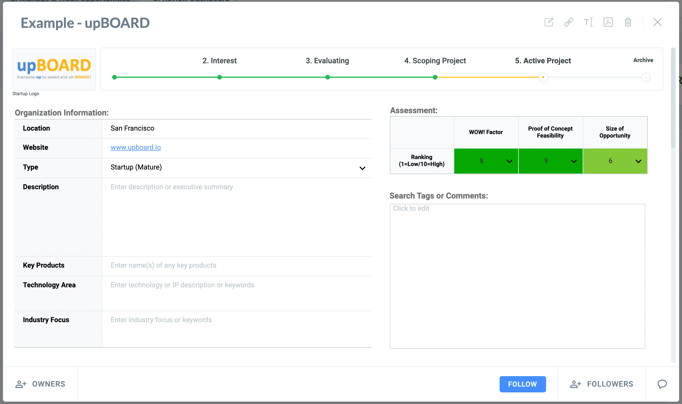Click the Type row label
The width and height of the screenshot is (682, 404).
coord(30,167)
